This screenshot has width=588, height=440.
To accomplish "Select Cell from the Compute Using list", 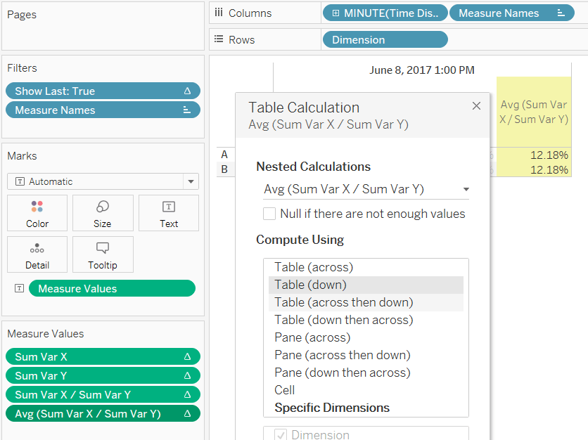I will (x=285, y=390).
